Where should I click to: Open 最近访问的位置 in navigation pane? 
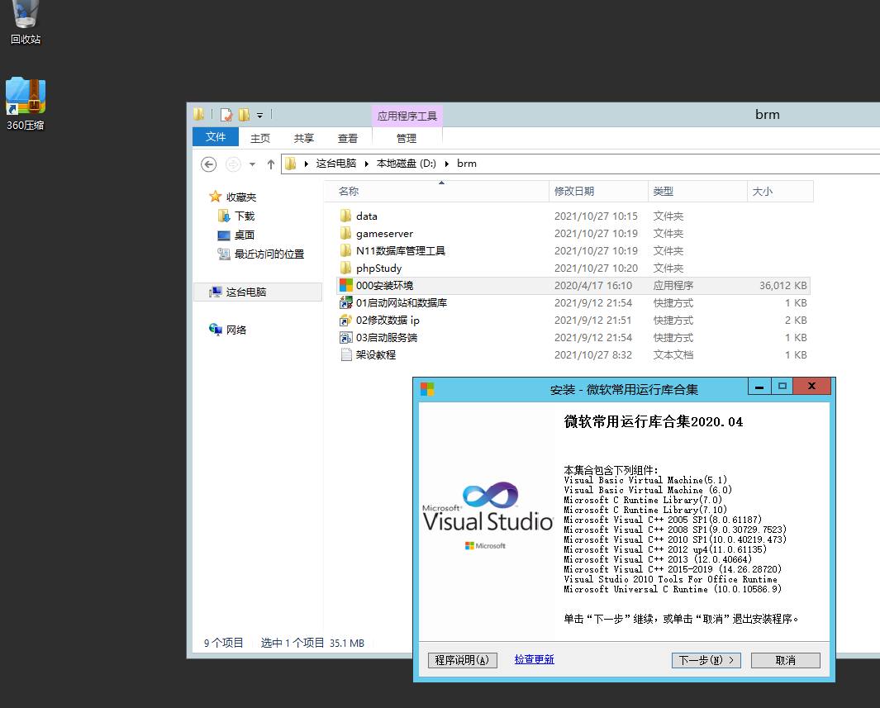269,254
